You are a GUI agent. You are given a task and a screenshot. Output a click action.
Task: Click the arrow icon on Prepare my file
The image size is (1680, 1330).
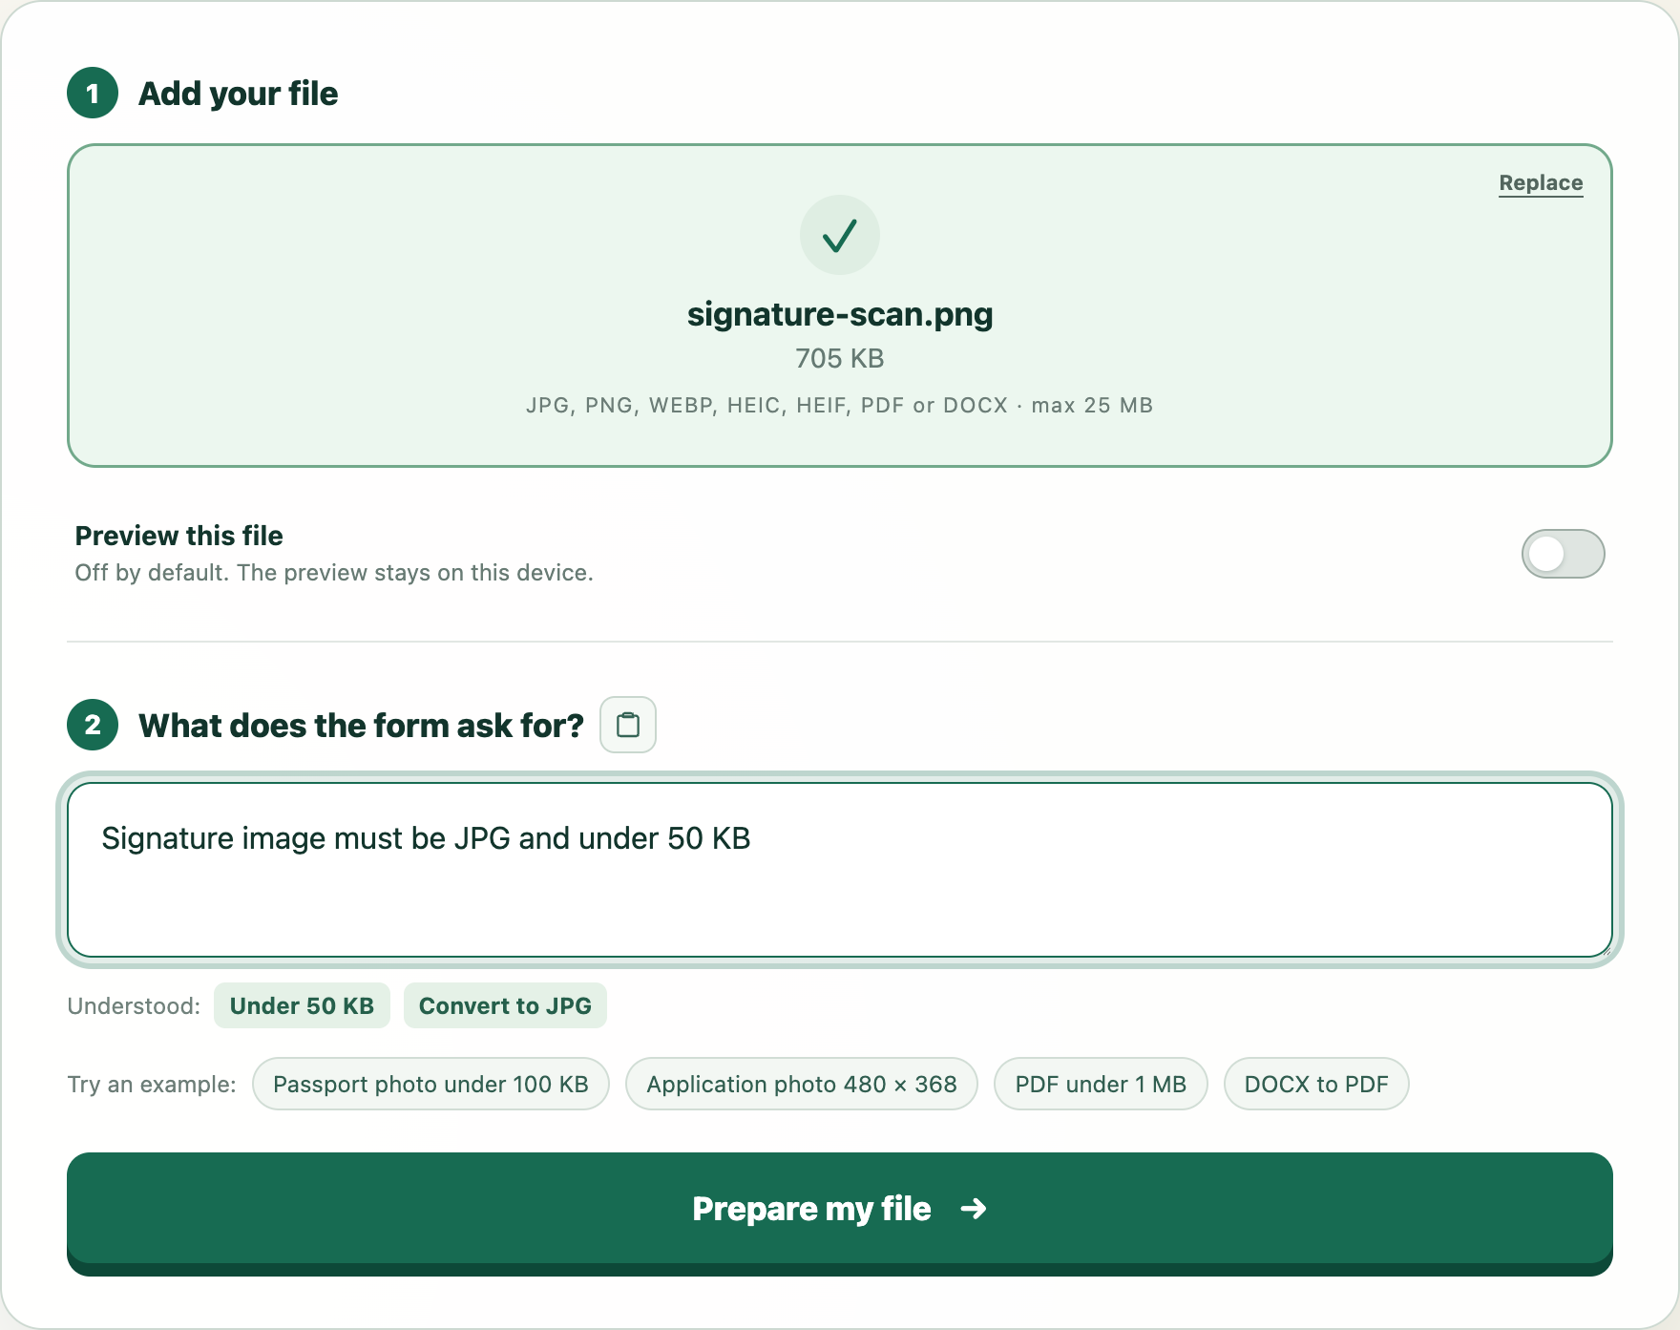pyautogui.click(x=974, y=1209)
